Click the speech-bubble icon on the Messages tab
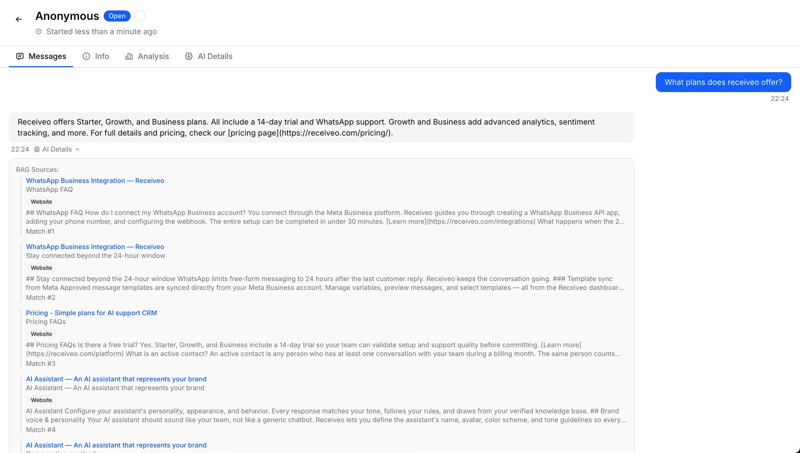 point(20,56)
